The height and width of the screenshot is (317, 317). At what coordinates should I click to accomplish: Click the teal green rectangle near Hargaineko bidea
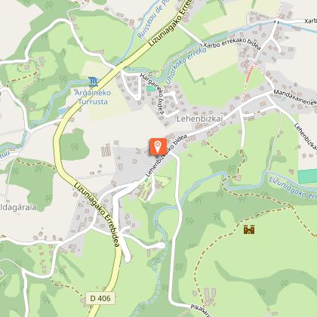(x=151, y=88)
